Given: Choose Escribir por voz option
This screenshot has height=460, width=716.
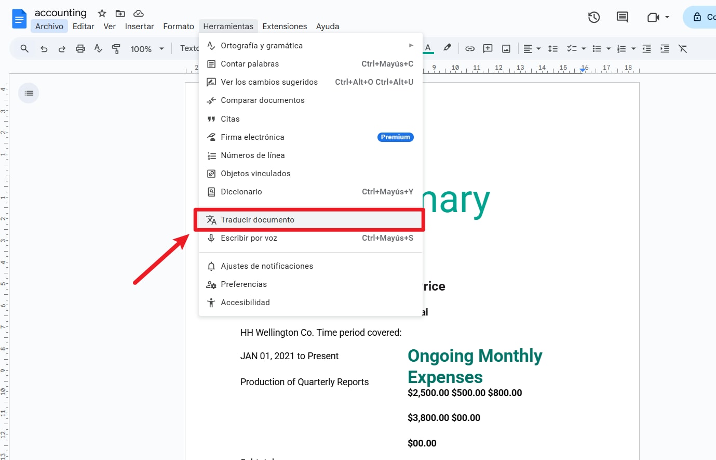Looking at the screenshot, I should (248, 238).
